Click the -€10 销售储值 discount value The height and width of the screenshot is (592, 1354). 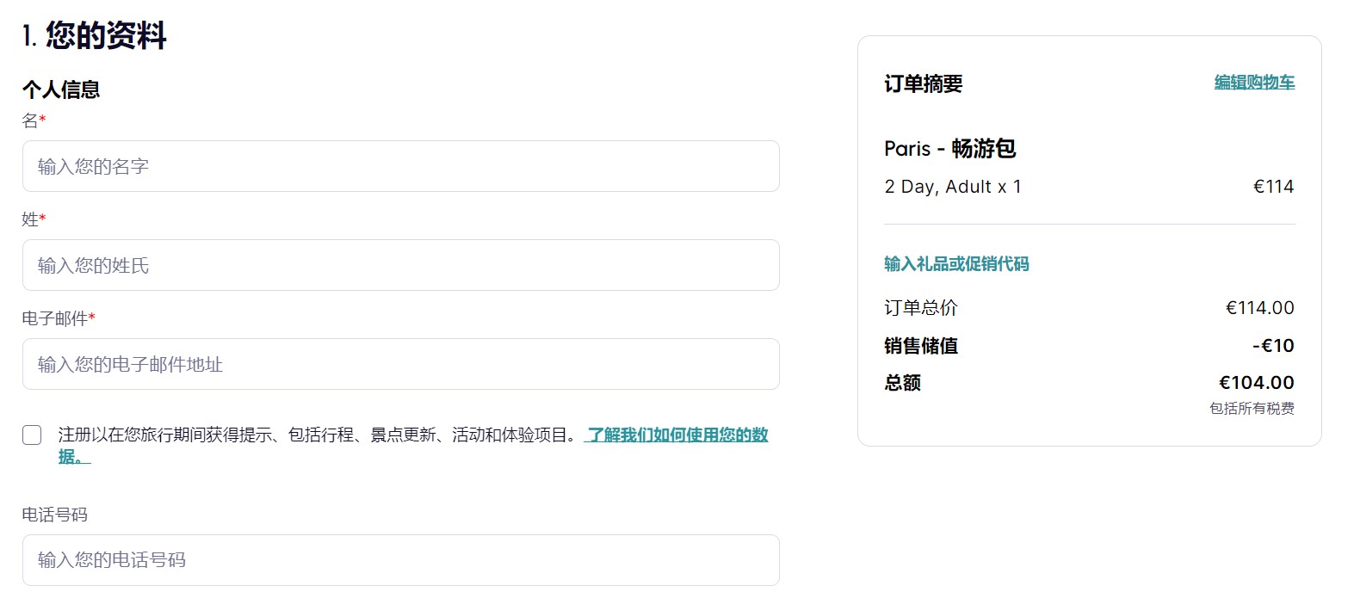[1273, 346]
